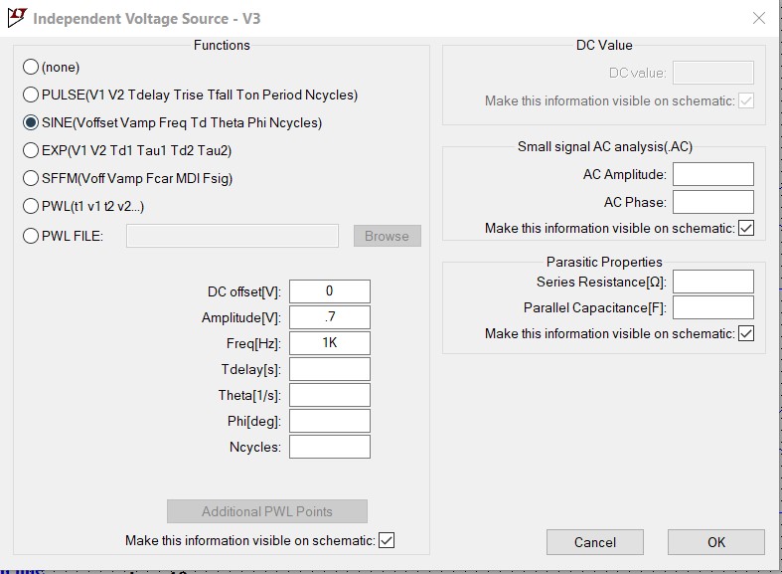Toggle Functions visible on schematic checkbox
The height and width of the screenshot is (574, 782).
[x=387, y=540]
